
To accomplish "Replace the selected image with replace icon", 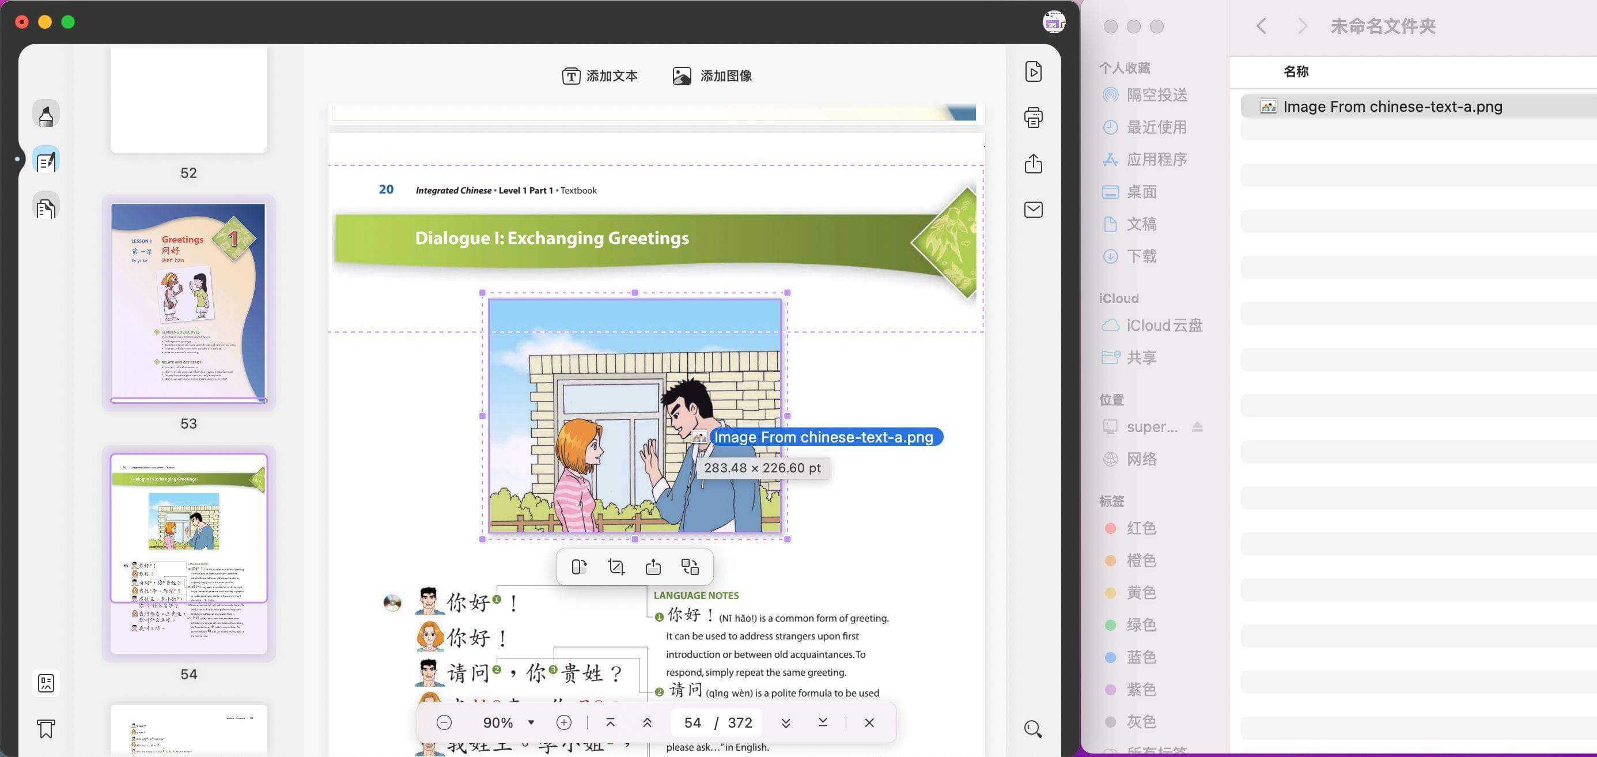I will pos(690,567).
